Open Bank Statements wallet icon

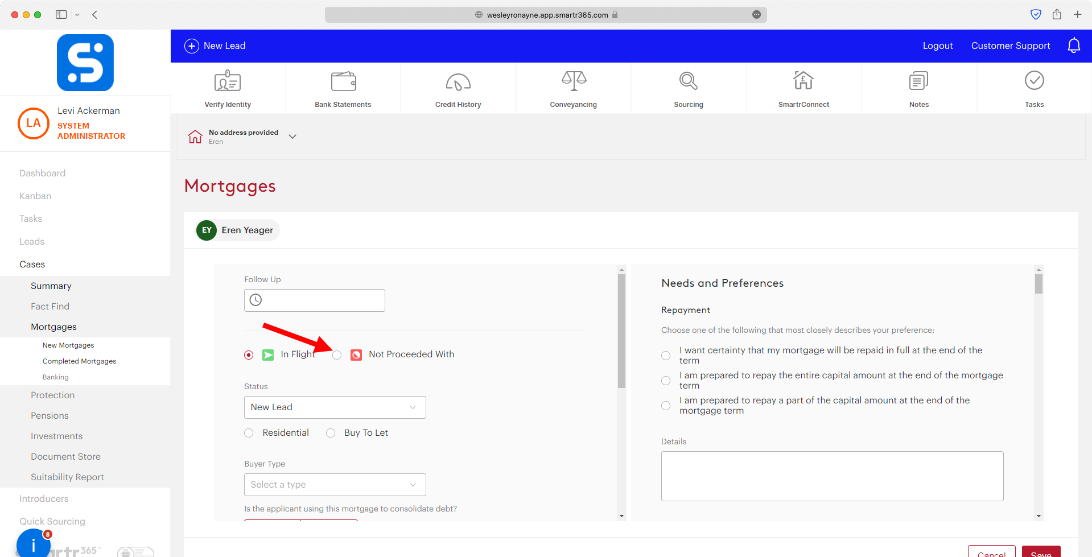coord(343,81)
